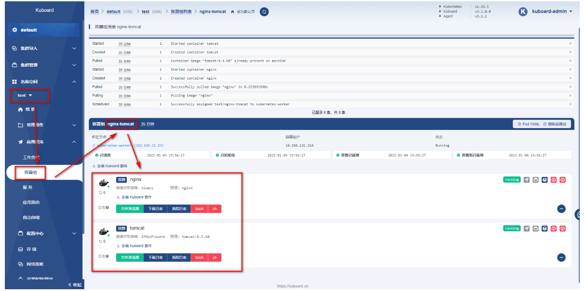Click 安装 Kuboard 套件 link above nginx card
This screenshot has height=291, width=585.
(109, 166)
